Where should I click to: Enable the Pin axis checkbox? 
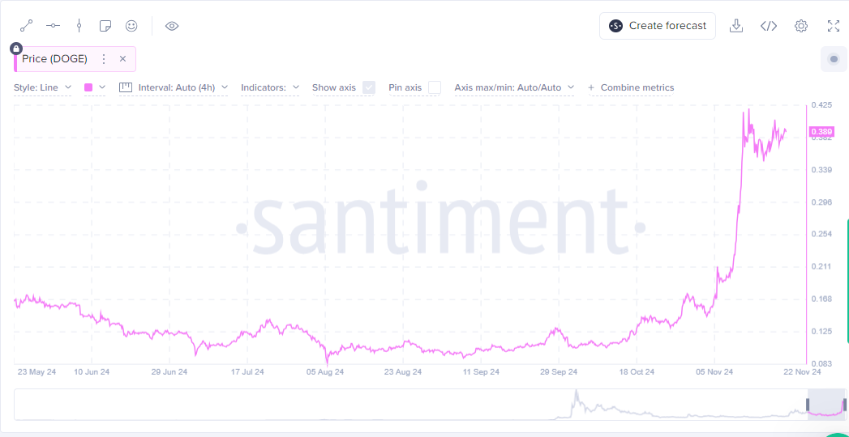(x=435, y=87)
